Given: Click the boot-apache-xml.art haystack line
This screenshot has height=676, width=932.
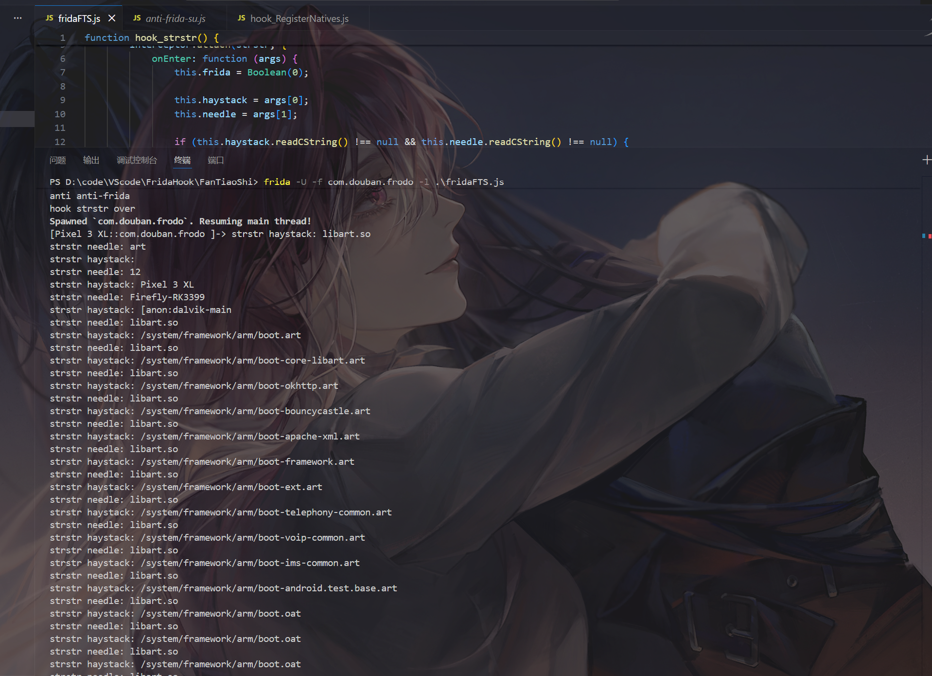Looking at the screenshot, I should (205, 436).
